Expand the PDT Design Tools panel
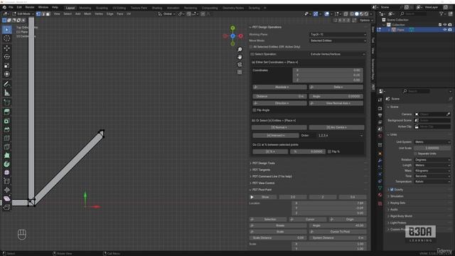The image size is (455, 256). pyautogui.click(x=263, y=163)
